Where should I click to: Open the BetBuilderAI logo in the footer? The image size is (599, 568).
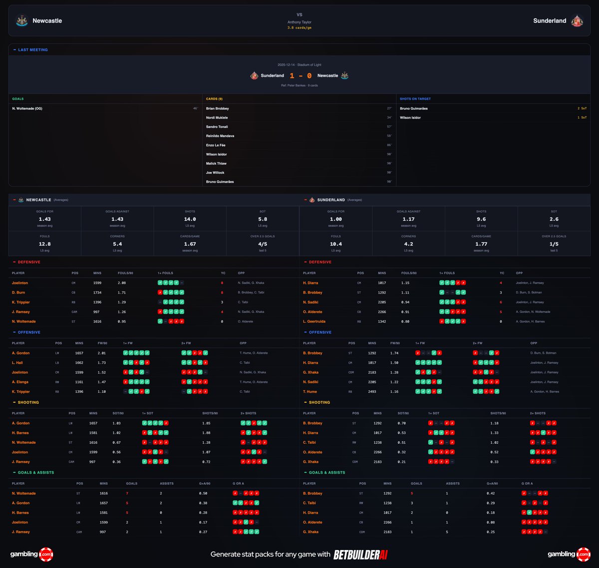pos(361,555)
